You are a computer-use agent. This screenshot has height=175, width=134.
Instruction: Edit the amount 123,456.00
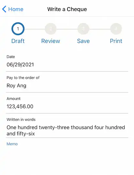67,107
